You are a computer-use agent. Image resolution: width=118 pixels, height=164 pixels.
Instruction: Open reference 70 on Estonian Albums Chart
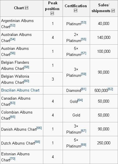pyautogui.click(x=12, y=159)
